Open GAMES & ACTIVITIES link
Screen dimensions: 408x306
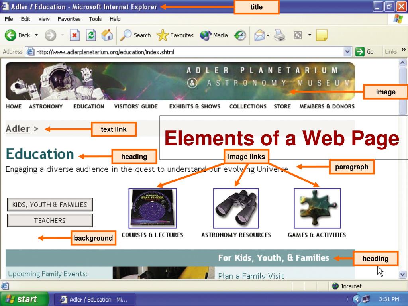317,235
